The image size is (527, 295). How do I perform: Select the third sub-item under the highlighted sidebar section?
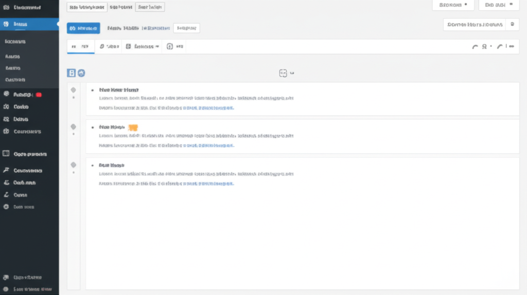(x=13, y=68)
